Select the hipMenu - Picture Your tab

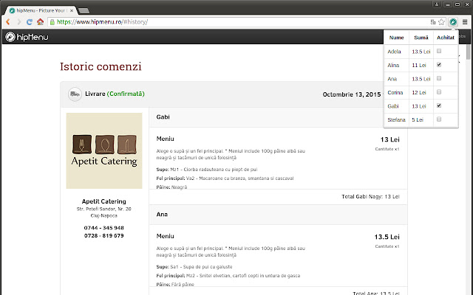pyautogui.click(x=41, y=10)
